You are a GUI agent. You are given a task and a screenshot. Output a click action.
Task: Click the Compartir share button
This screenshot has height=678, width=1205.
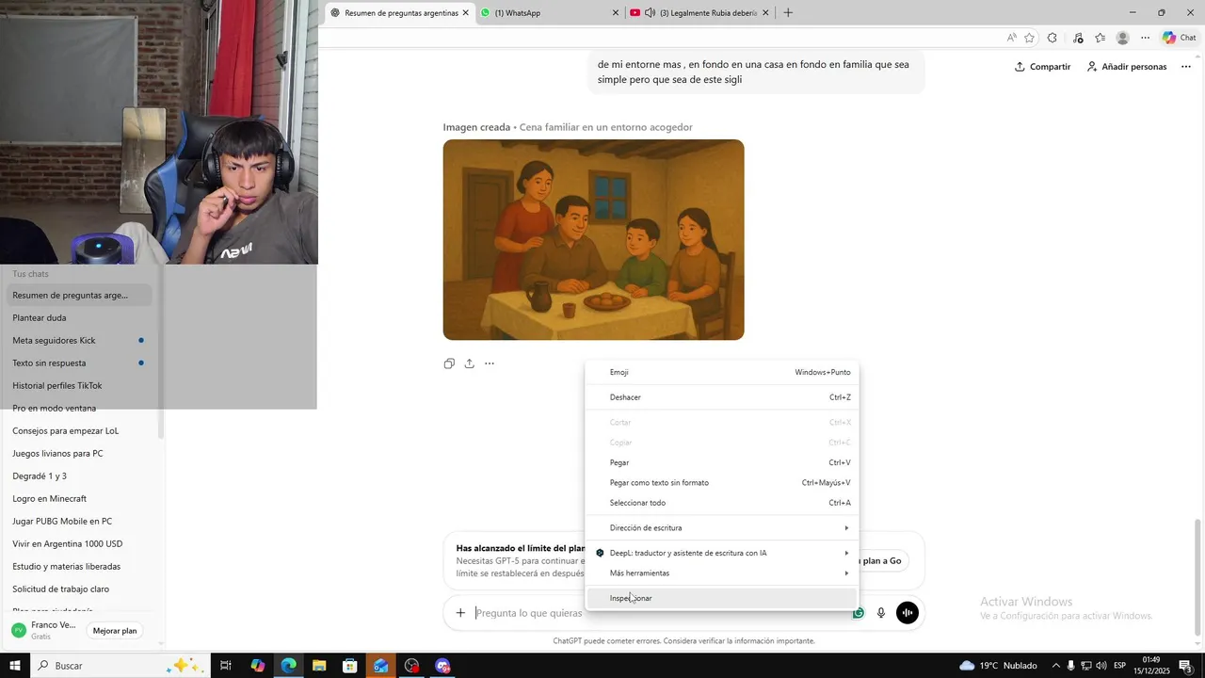1042,67
